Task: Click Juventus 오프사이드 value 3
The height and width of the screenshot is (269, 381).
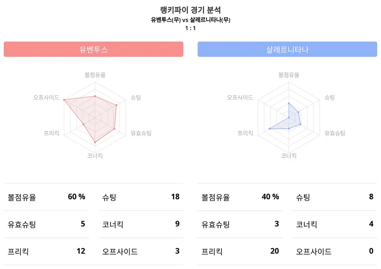Action: pos(177,251)
